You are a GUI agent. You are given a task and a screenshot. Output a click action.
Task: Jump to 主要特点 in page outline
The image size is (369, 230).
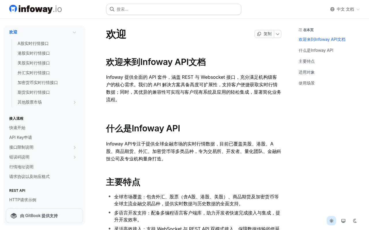[307, 62]
